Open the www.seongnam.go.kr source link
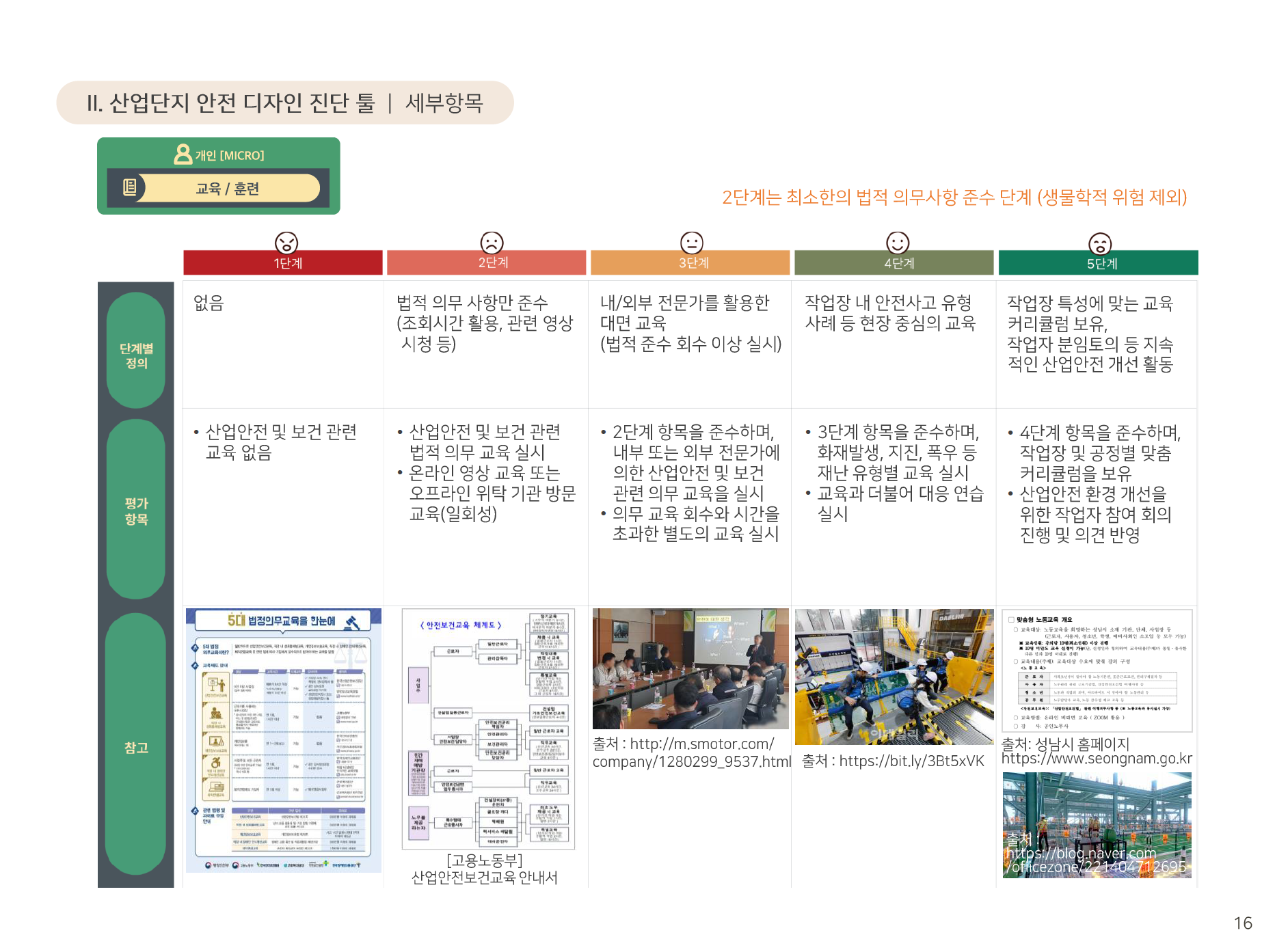Image resolution: width=1262 pixels, height=937 pixels. tap(1097, 759)
